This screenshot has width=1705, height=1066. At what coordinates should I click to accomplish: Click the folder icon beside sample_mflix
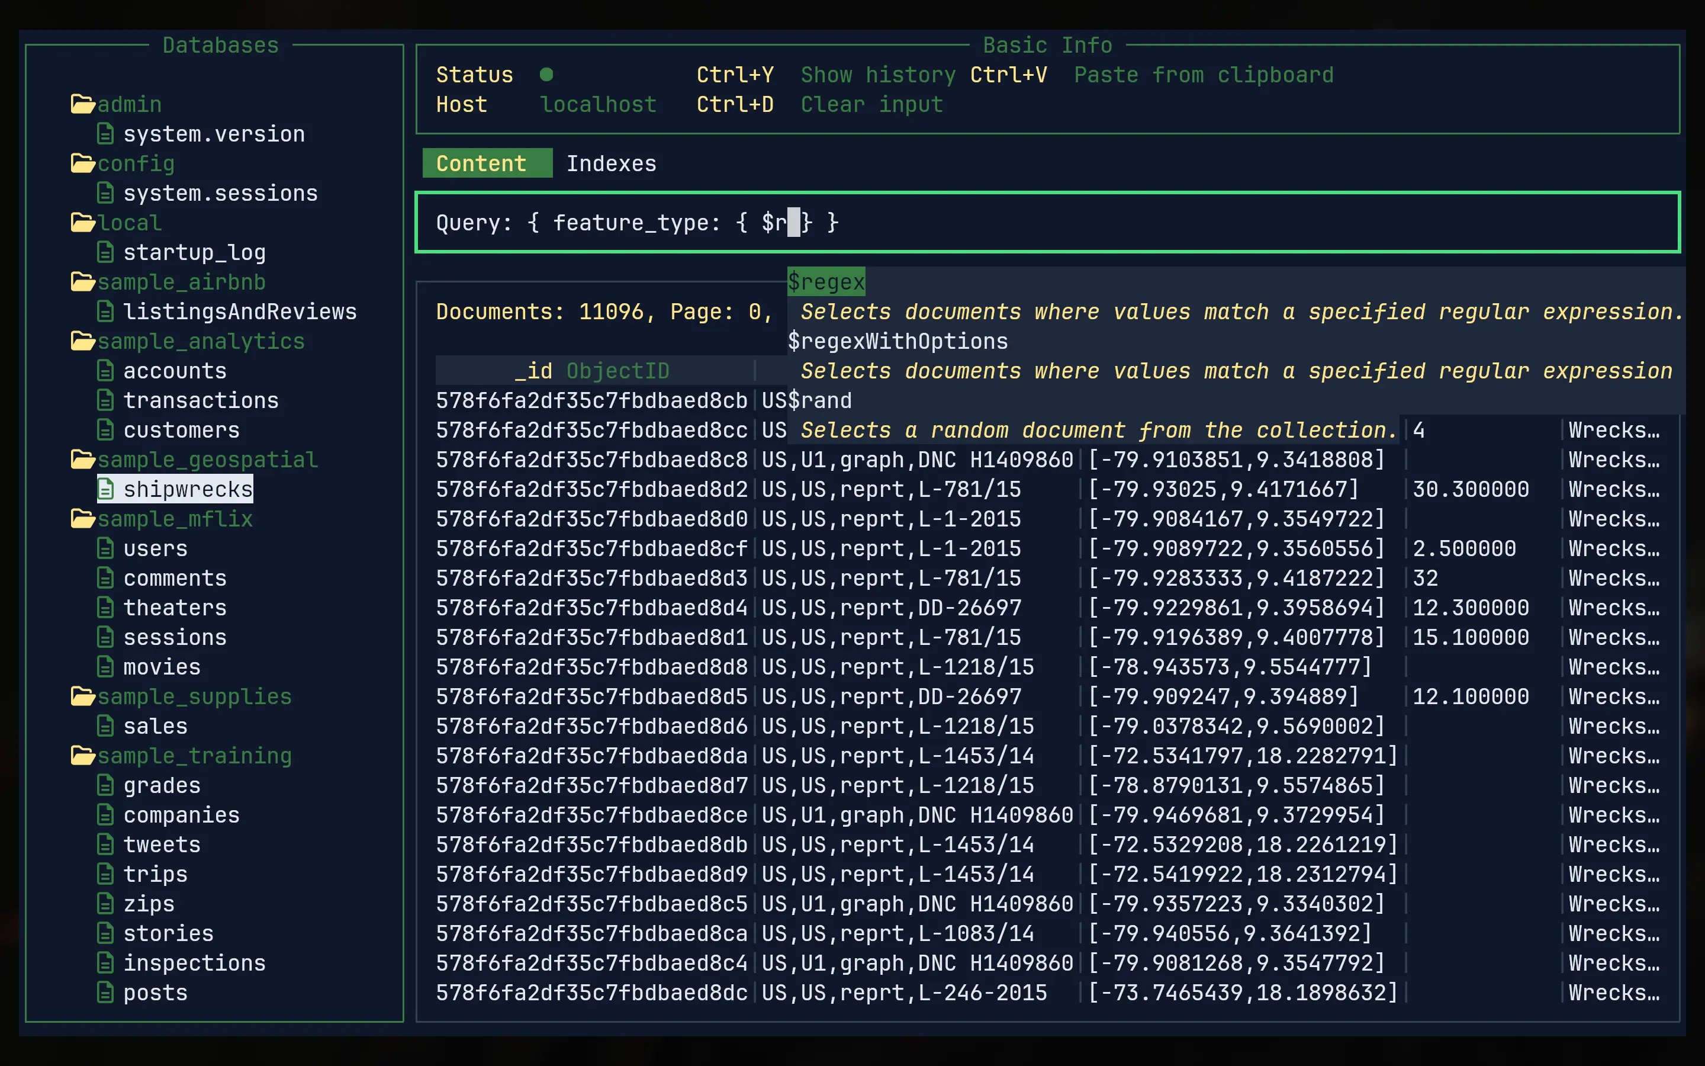coord(82,518)
